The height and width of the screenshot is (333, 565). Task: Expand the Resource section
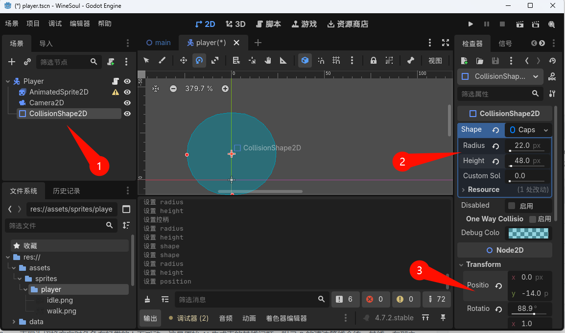tap(463, 190)
